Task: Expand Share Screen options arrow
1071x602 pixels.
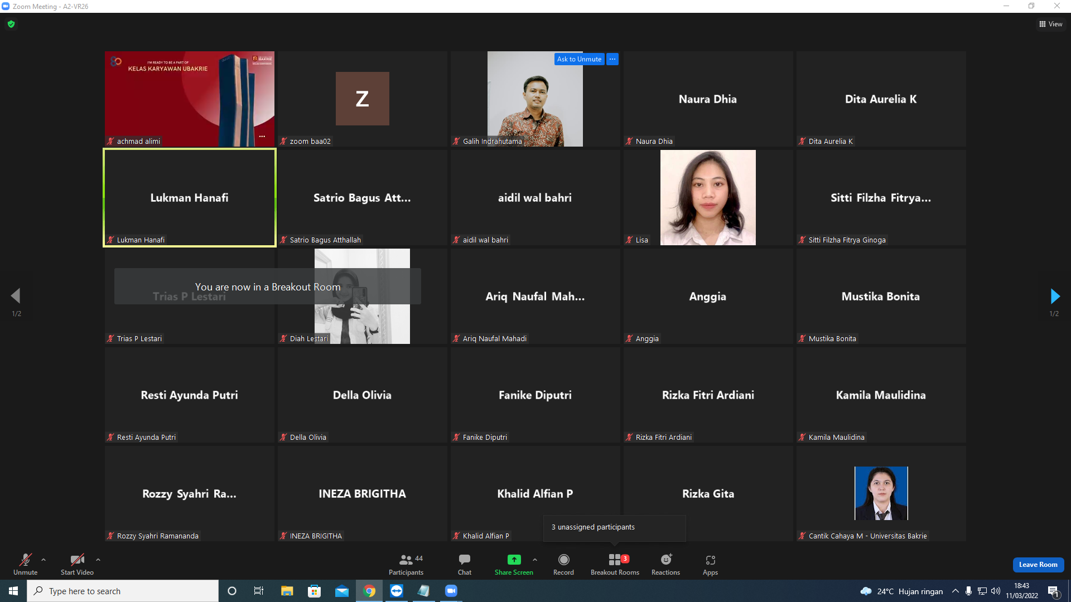Action: point(535,560)
